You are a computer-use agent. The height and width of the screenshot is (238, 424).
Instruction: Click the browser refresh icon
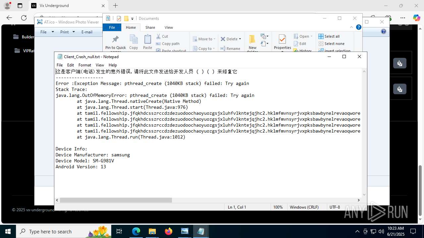[x=24, y=18]
